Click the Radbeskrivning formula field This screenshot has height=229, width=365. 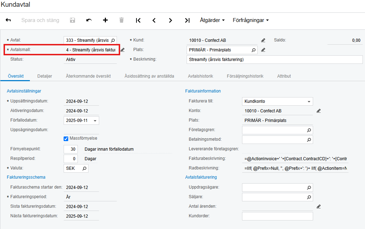pyautogui.click(x=295, y=168)
